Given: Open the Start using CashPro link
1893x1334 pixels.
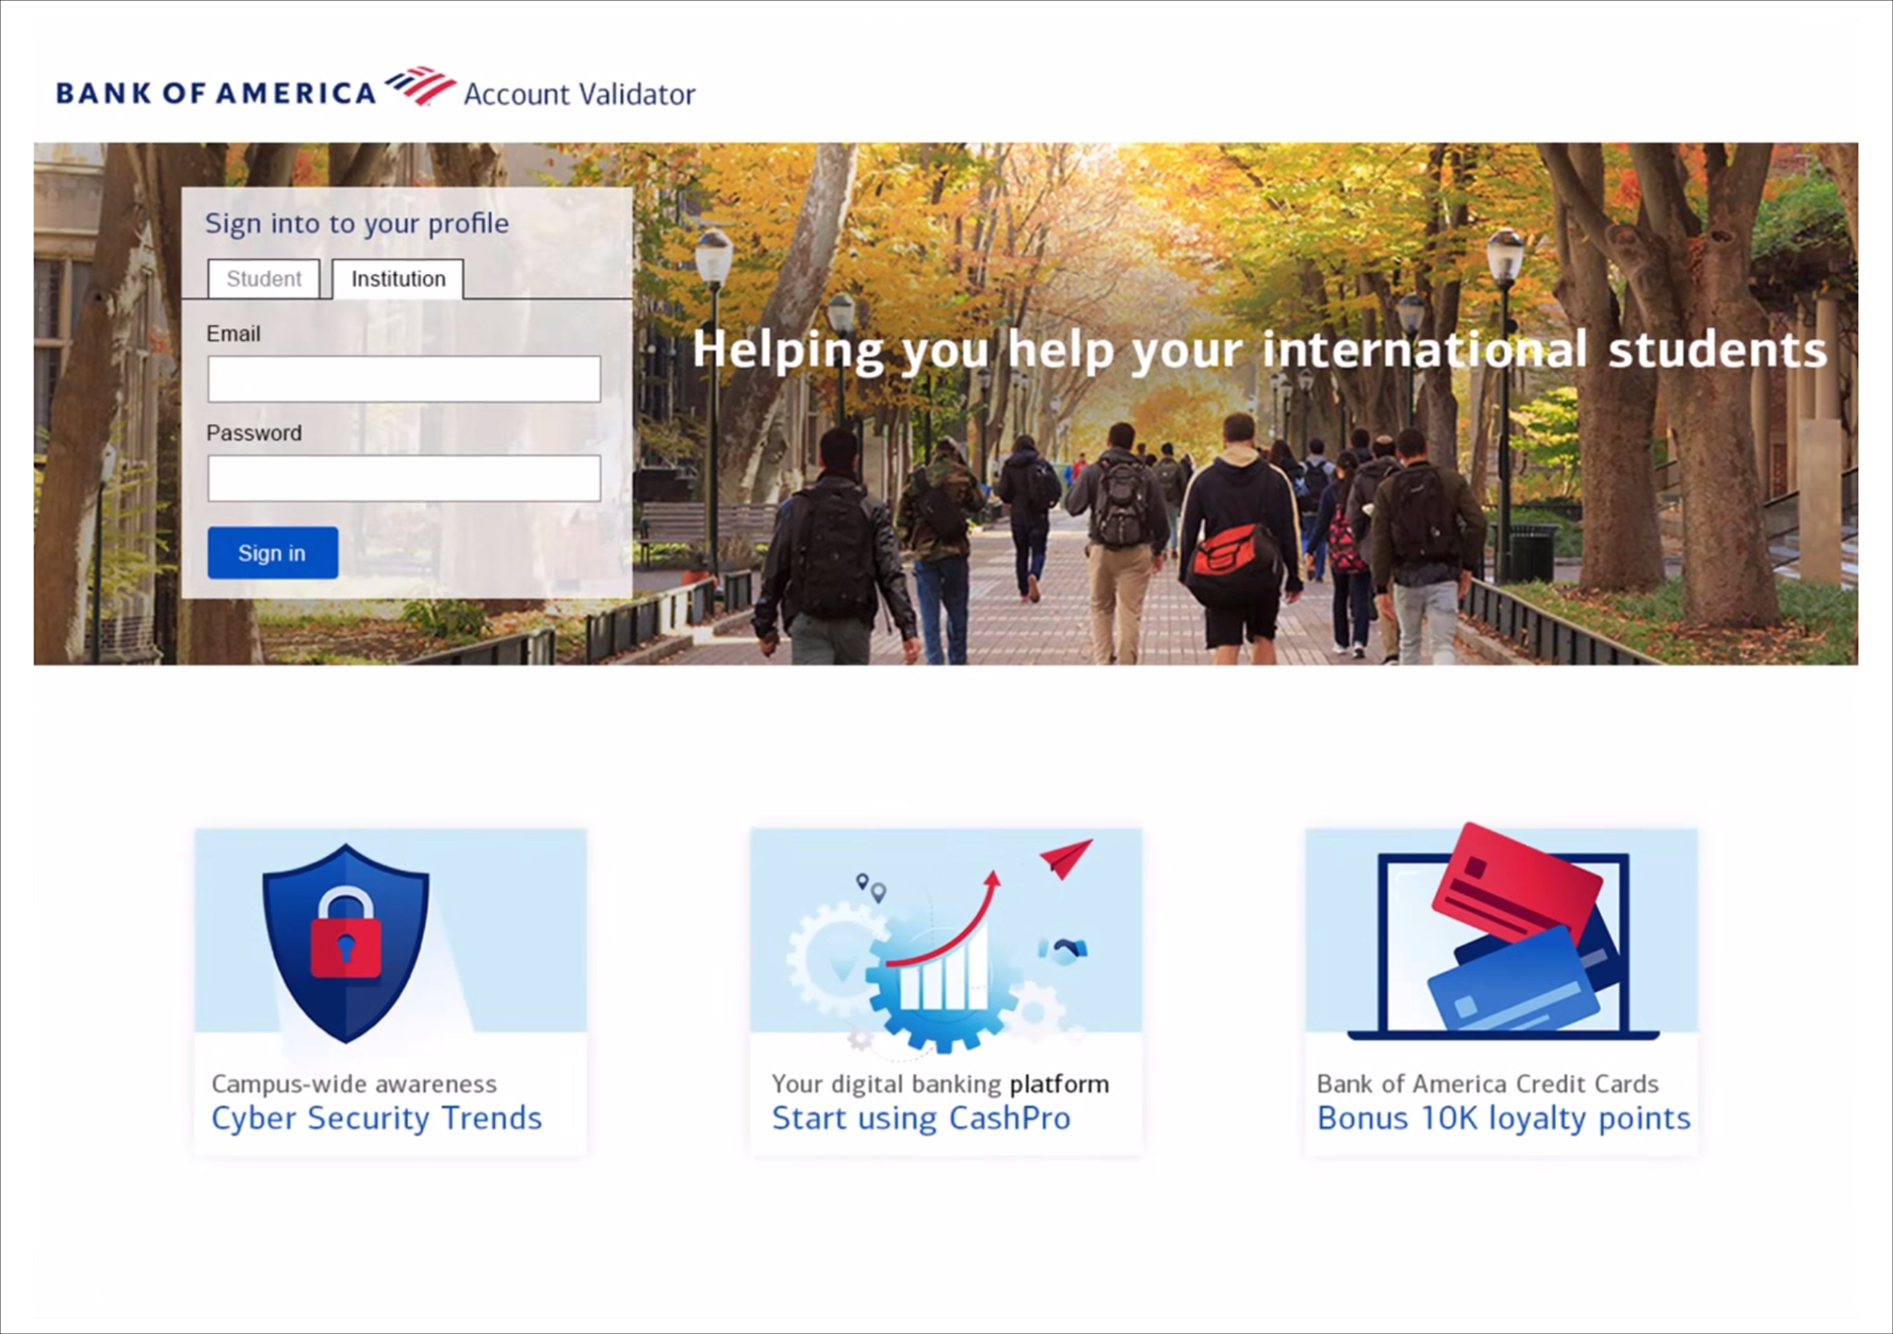Looking at the screenshot, I should [921, 1118].
